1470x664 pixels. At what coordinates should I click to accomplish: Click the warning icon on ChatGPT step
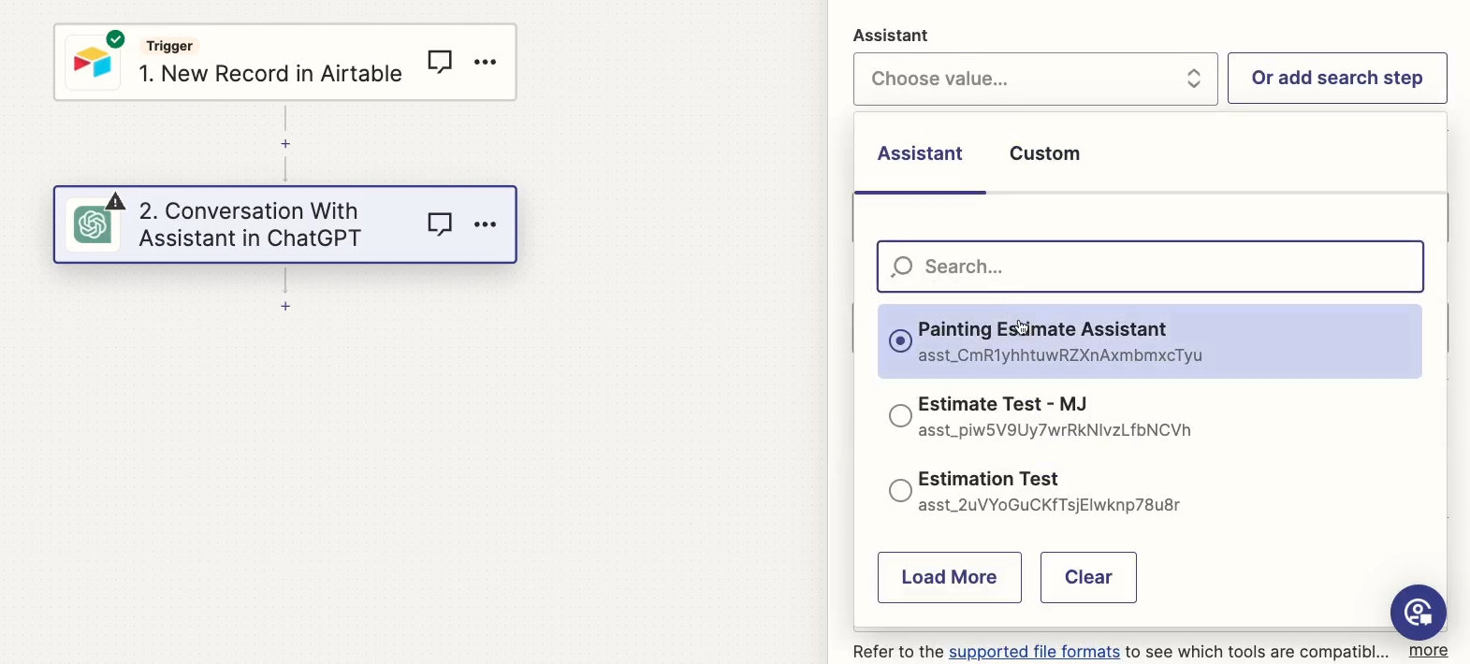click(116, 201)
